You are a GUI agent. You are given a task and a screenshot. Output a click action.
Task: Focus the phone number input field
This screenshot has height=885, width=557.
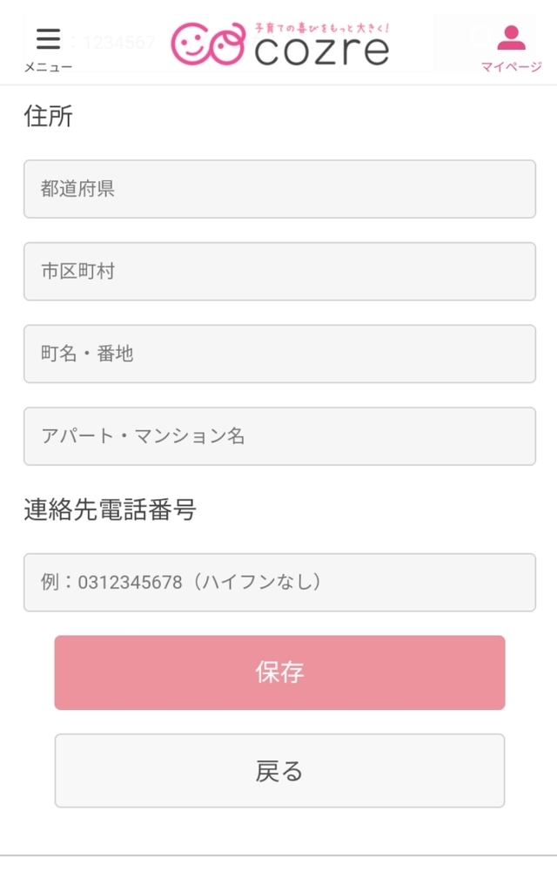tap(279, 582)
